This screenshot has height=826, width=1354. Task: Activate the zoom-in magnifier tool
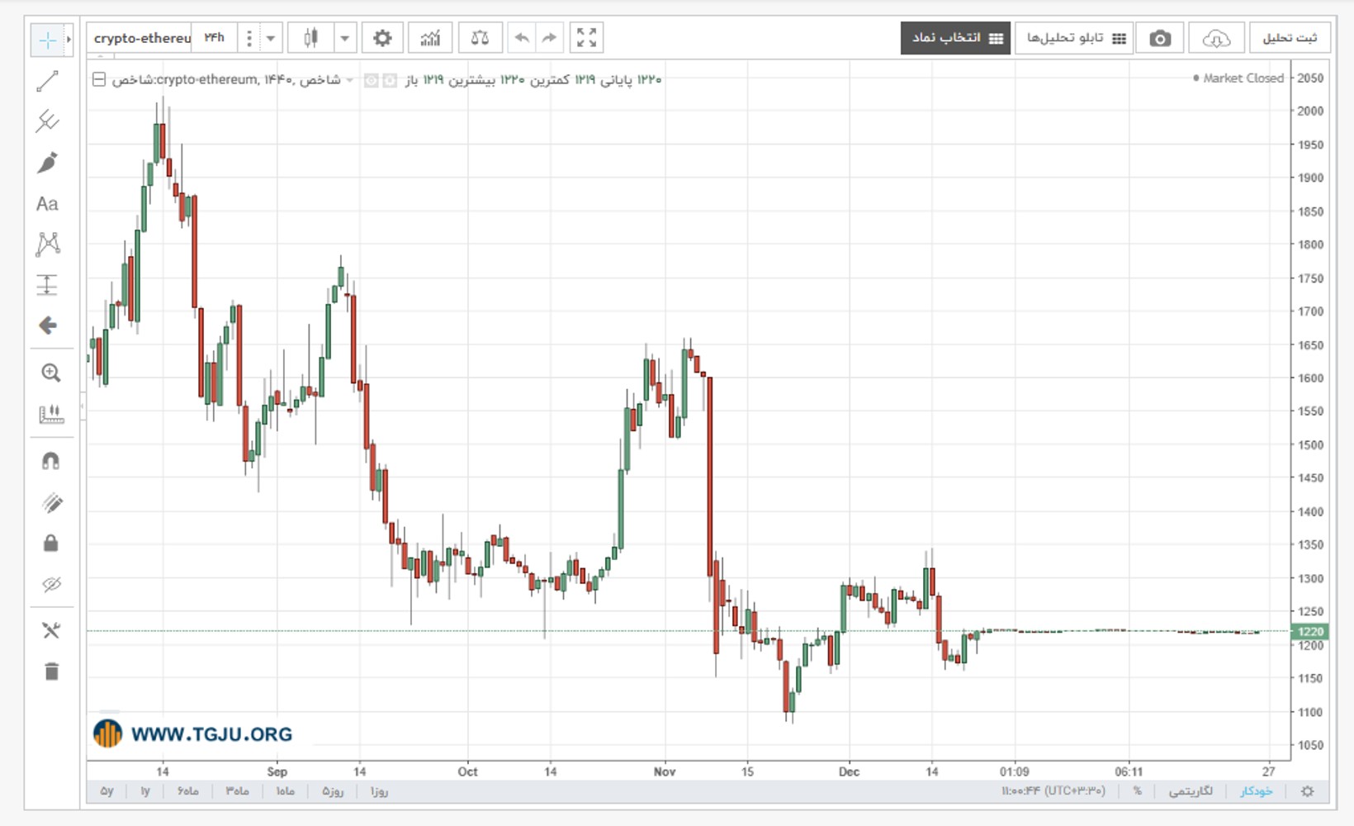(50, 373)
